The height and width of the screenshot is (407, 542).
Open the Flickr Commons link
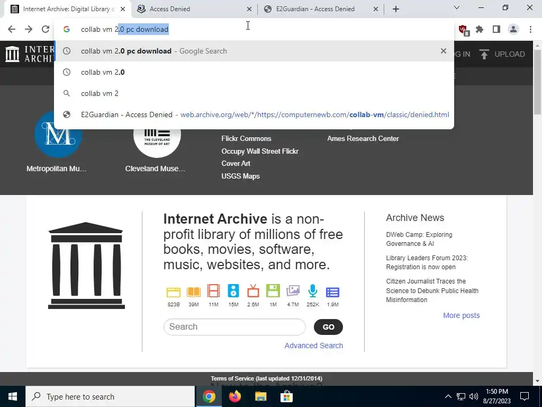(246, 138)
